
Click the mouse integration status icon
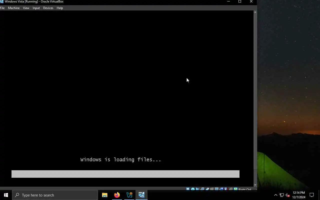(231, 189)
